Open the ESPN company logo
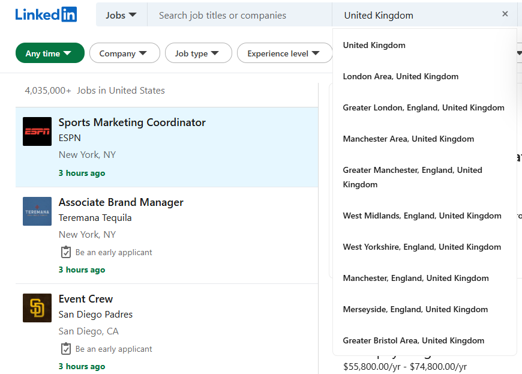Image resolution: width=522 pixels, height=374 pixels. pos(37,131)
